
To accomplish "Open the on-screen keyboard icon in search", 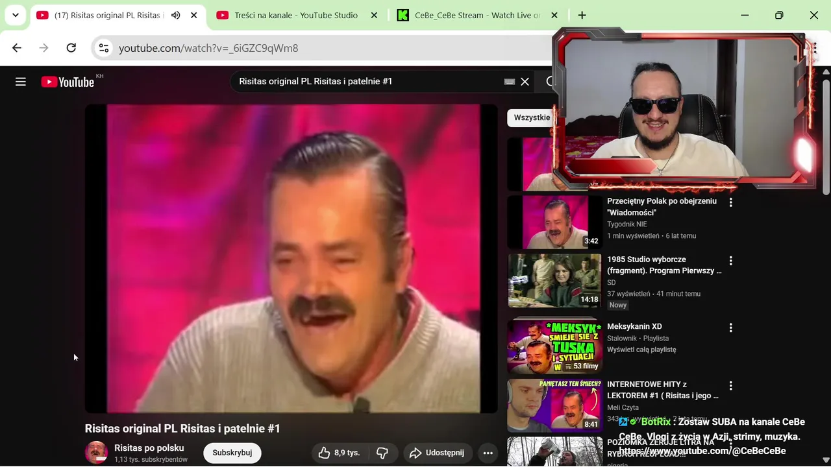I will [x=510, y=82].
